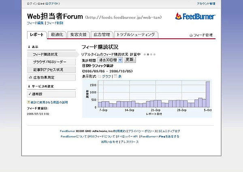Screen dimensions: 243x172
Task: Go to the トラブルシューティング tab
Action: [x=135, y=35]
